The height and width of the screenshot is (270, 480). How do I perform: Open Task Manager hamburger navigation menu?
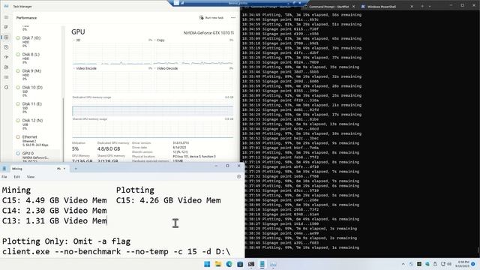click(x=6, y=17)
